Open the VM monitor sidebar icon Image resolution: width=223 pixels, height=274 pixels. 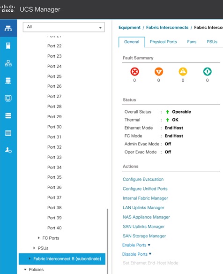coord(8,98)
